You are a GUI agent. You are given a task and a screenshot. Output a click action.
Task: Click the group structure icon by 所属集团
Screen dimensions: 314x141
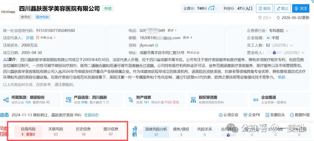click(x=6, y=100)
